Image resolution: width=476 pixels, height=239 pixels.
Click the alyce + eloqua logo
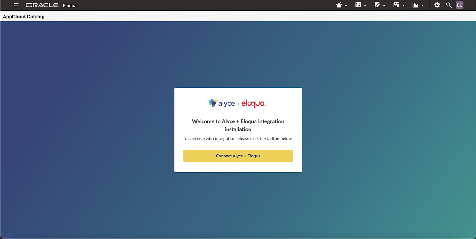coord(237,103)
